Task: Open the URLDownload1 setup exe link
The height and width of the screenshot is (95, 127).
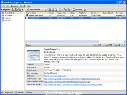Action: [73, 84]
